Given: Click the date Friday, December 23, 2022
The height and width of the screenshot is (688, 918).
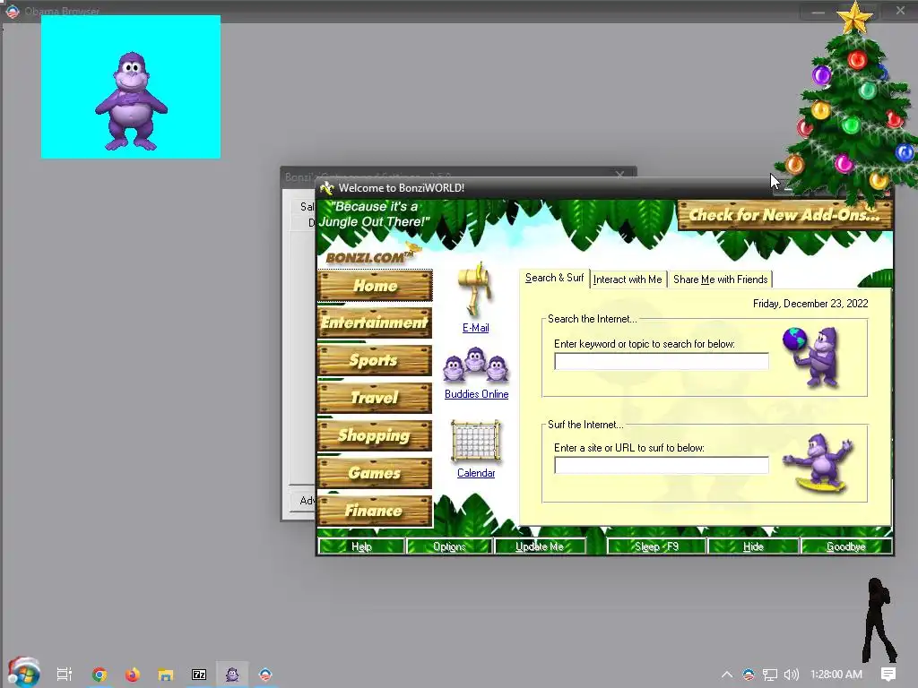Looking at the screenshot, I should coord(810,304).
